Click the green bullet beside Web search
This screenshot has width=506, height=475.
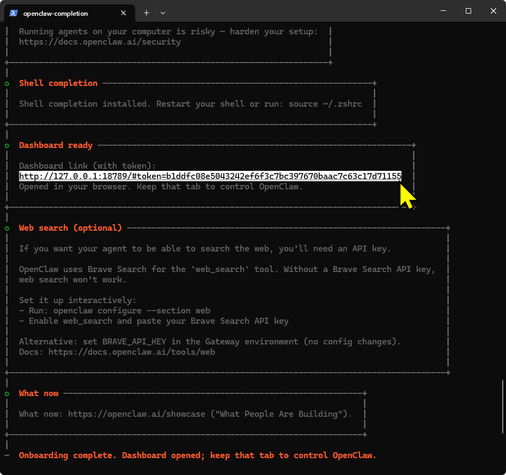click(7, 228)
